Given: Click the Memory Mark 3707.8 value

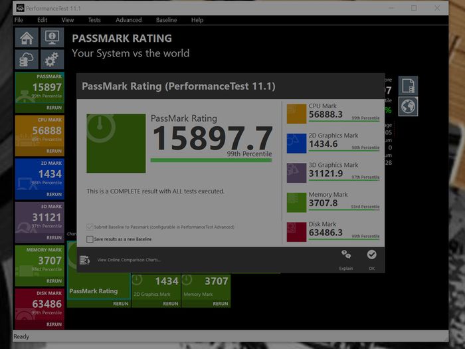Looking at the screenshot, I should tap(324, 203).
